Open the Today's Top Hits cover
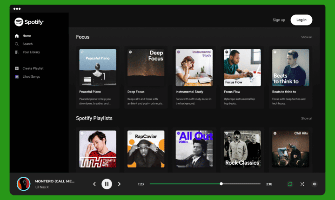 pyautogui.click(x=98, y=149)
